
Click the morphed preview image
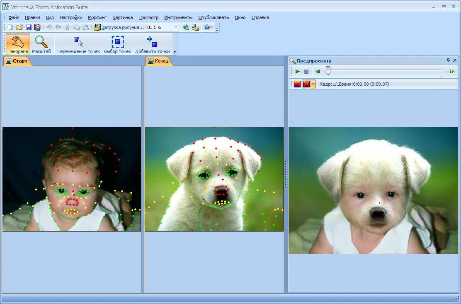coord(374,191)
